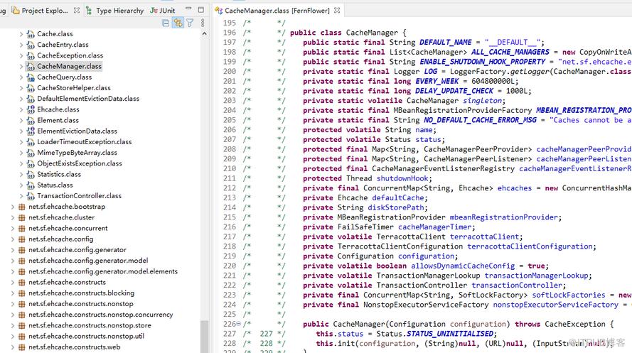Click scroll-up arrow of explorer scrollbar
This screenshot has width=632, height=353.
point(204,34)
